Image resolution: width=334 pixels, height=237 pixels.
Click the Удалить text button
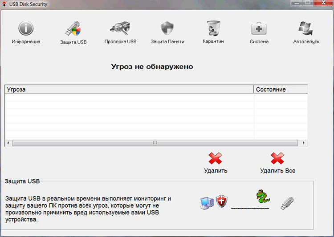click(x=216, y=171)
